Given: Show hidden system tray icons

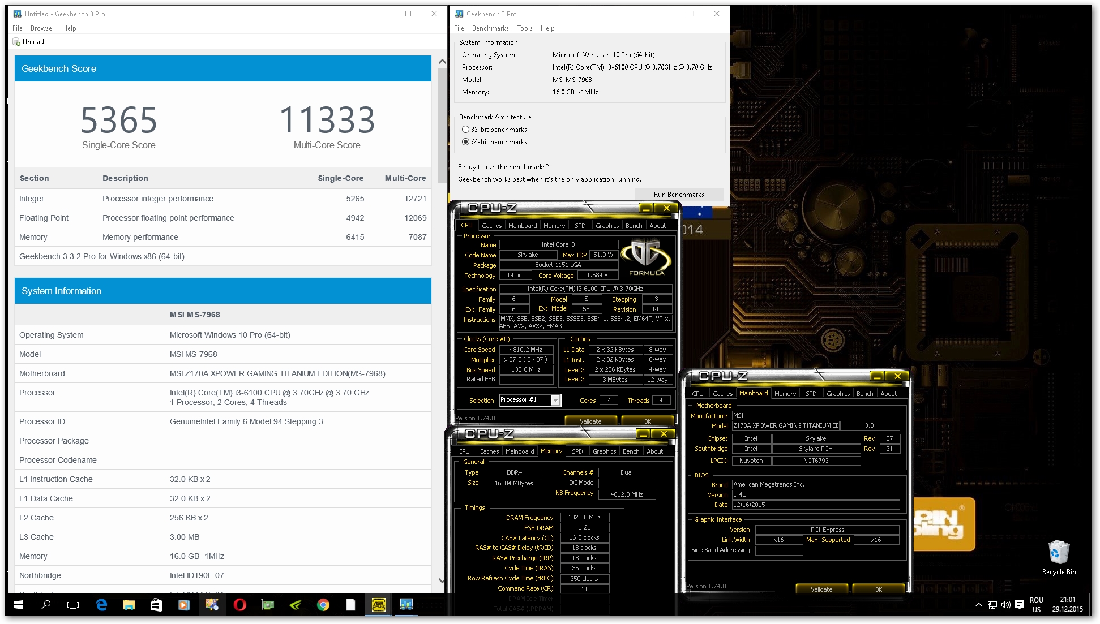Looking at the screenshot, I should pos(978,605).
